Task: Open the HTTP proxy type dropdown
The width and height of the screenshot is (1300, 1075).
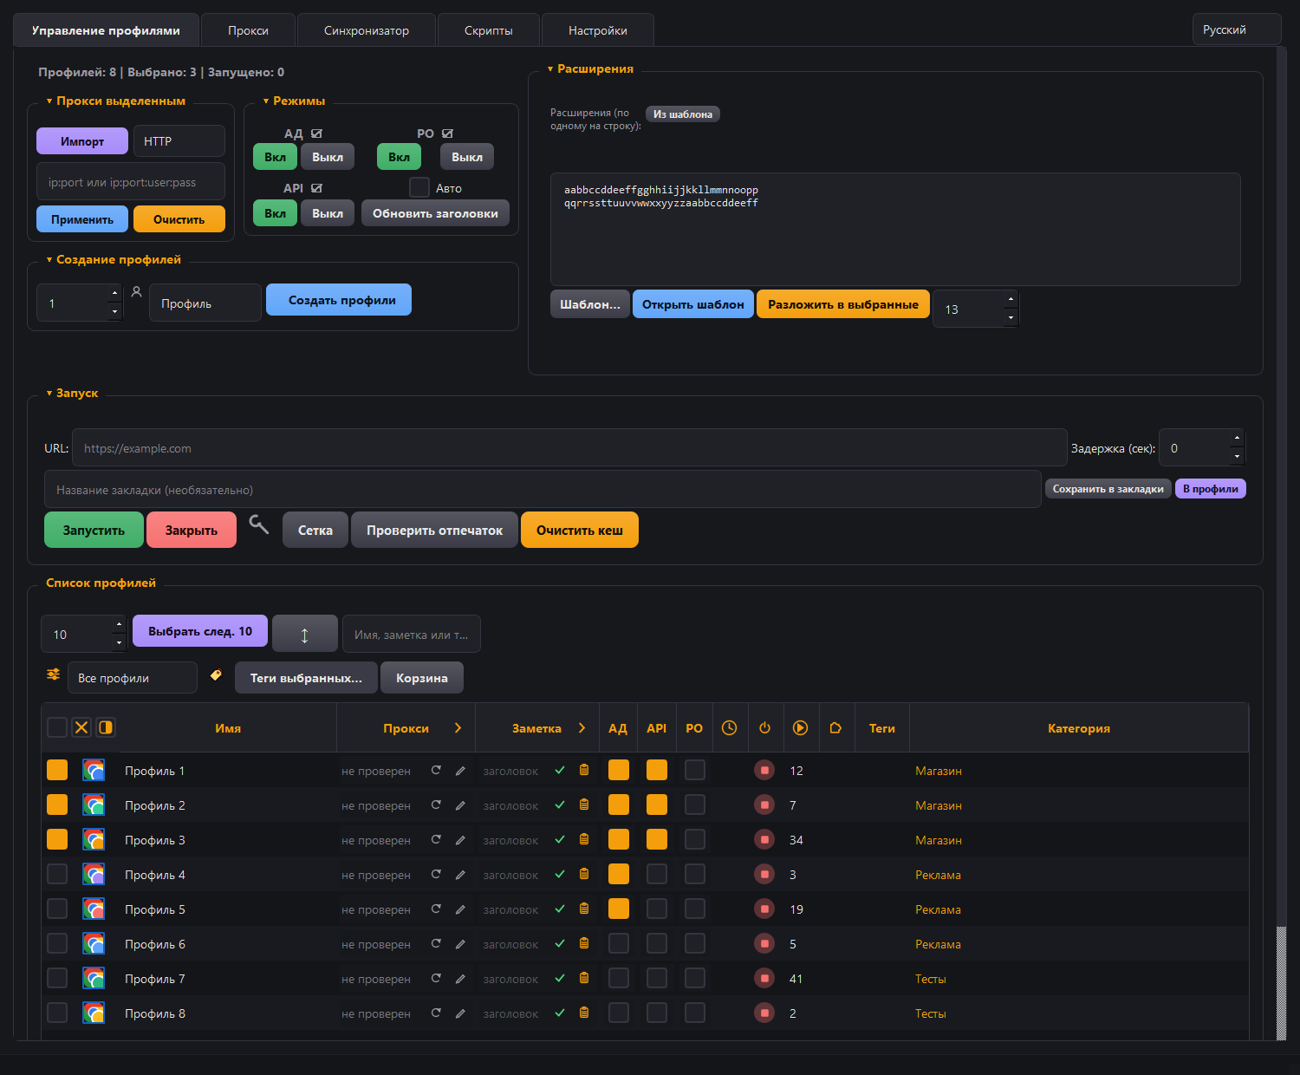Action: coord(179,141)
